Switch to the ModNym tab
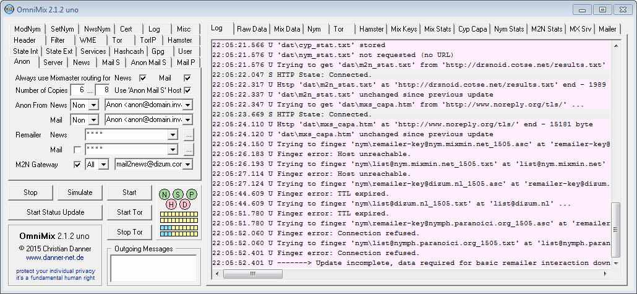Image resolution: width=637 pixels, height=294 pixels. 27,29
